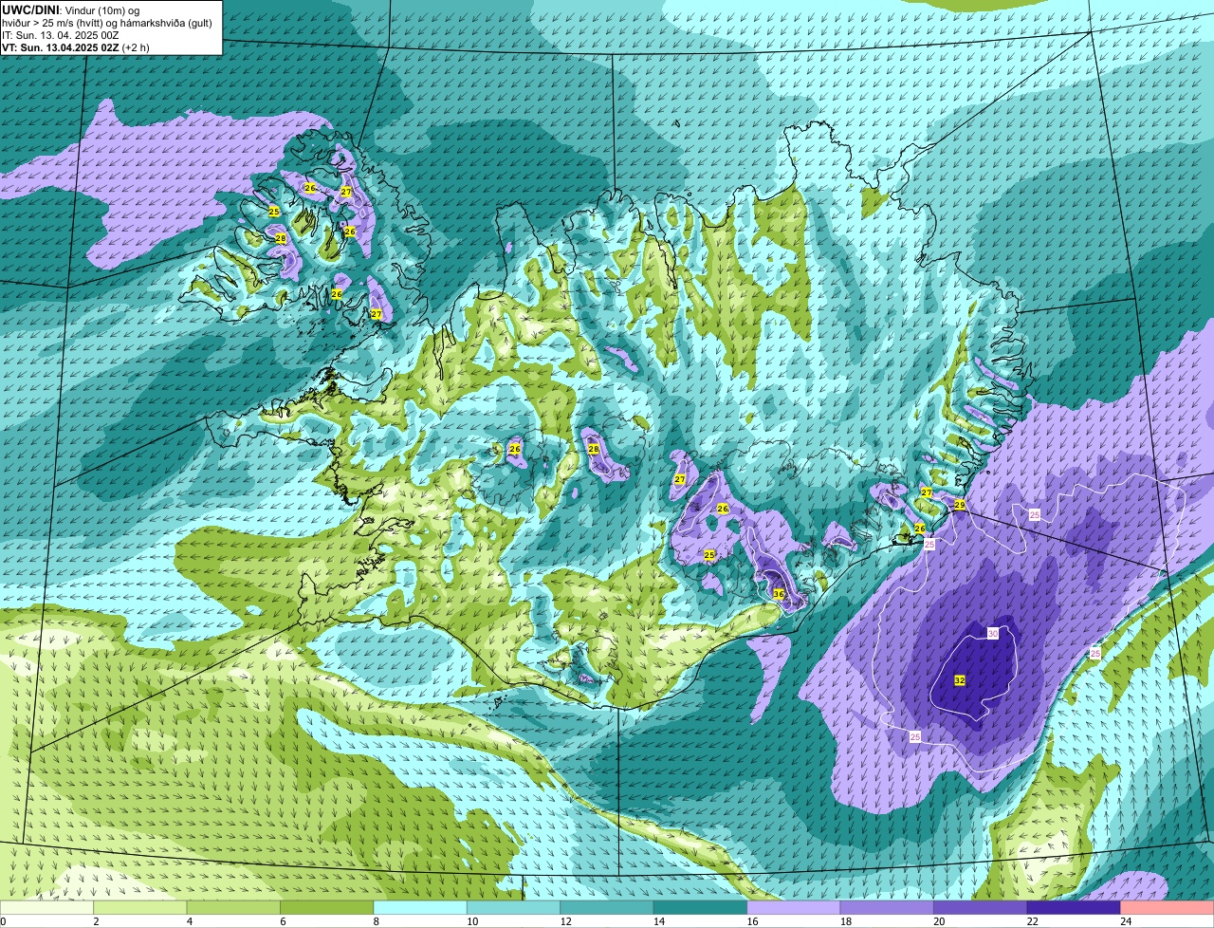The image size is (1214, 928).
Task: Click the legend tick value 8
Action: point(376,921)
